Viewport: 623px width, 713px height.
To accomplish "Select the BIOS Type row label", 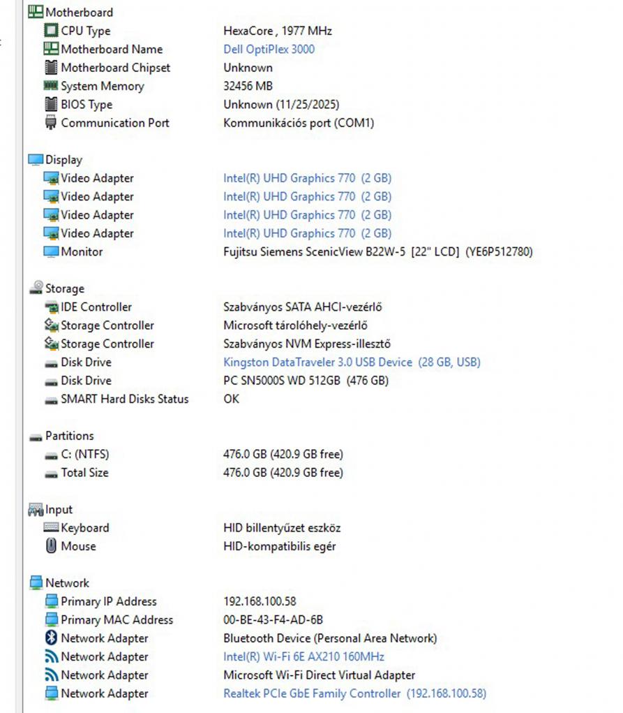I will (87, 105).
